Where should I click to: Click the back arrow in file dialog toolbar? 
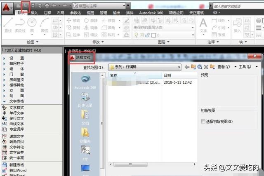[187, 67]
